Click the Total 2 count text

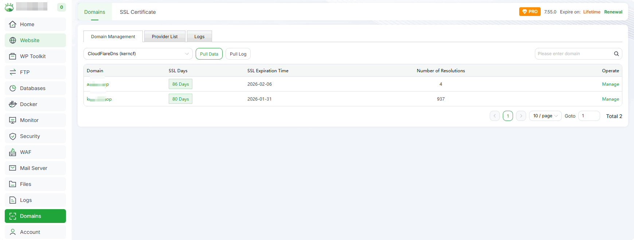[x=614, y=116]
